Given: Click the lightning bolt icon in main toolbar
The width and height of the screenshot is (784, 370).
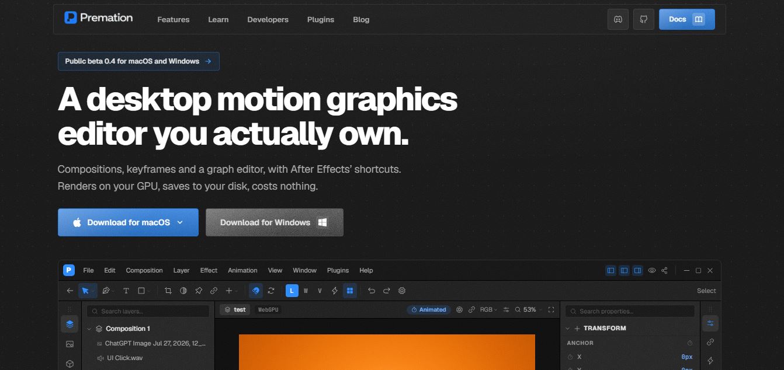Looking at the screenshot, I should (335, 291).
